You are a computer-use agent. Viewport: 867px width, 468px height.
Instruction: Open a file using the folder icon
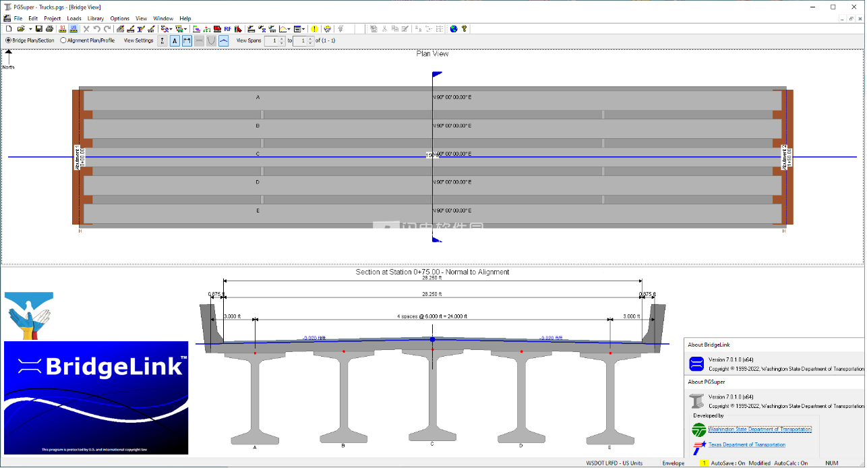click(x=21, y=29)
